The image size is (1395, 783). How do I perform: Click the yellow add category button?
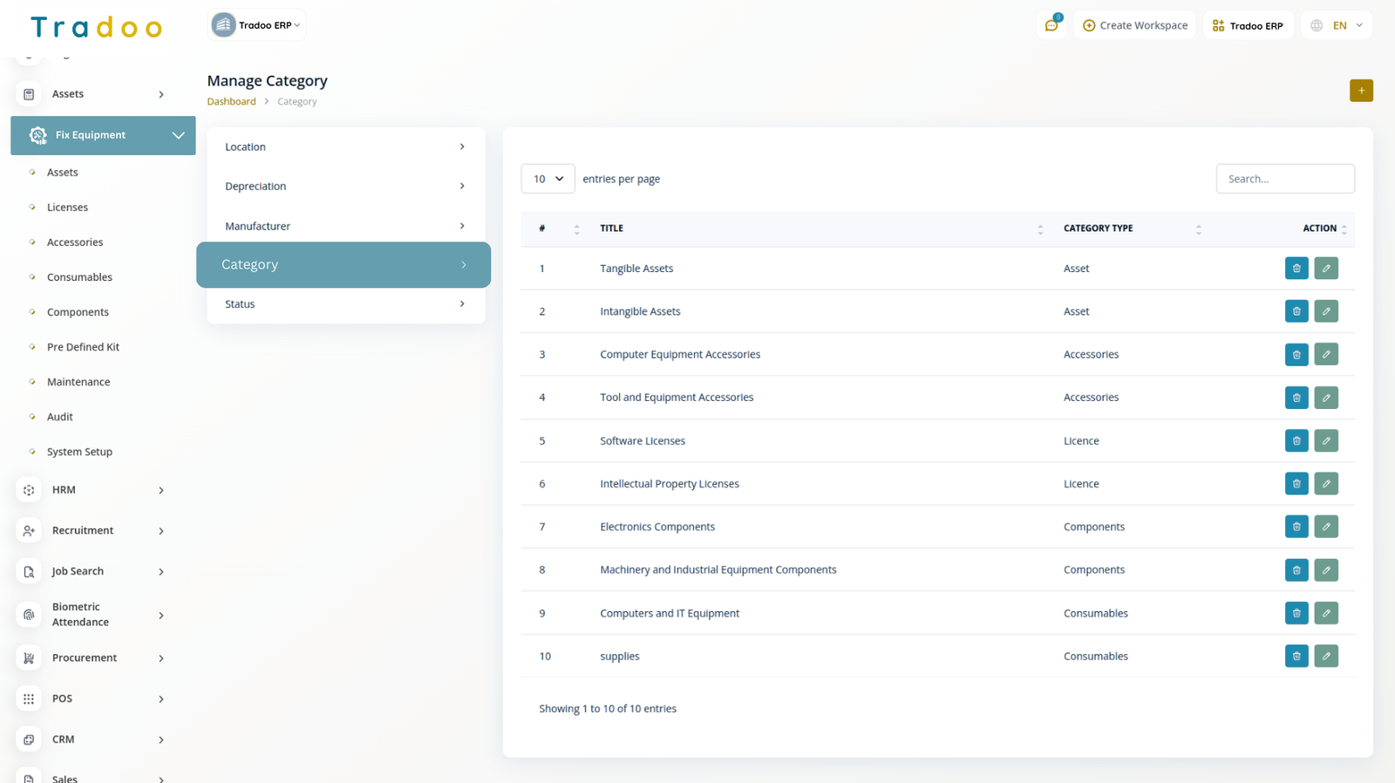[1360, 91]
